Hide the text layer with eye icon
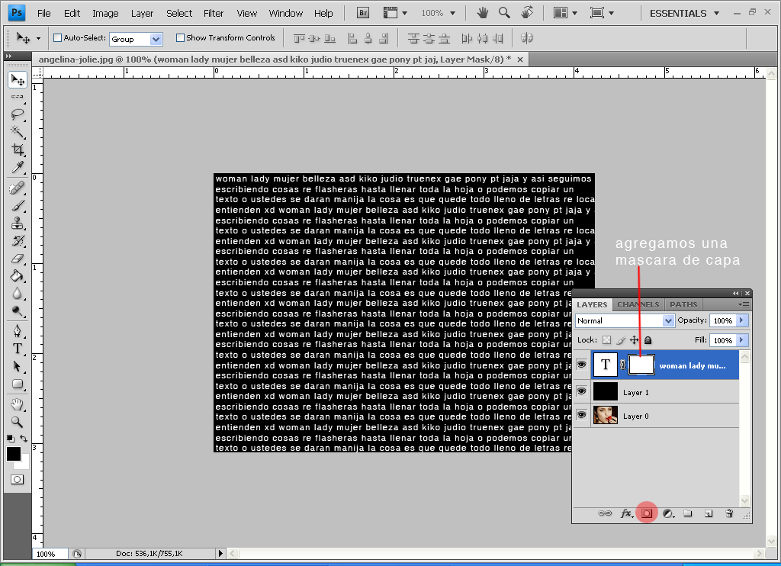 [x=581, y=365]
